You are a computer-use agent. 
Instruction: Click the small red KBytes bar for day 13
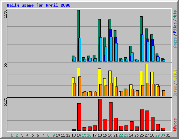[x=74, y=130]
